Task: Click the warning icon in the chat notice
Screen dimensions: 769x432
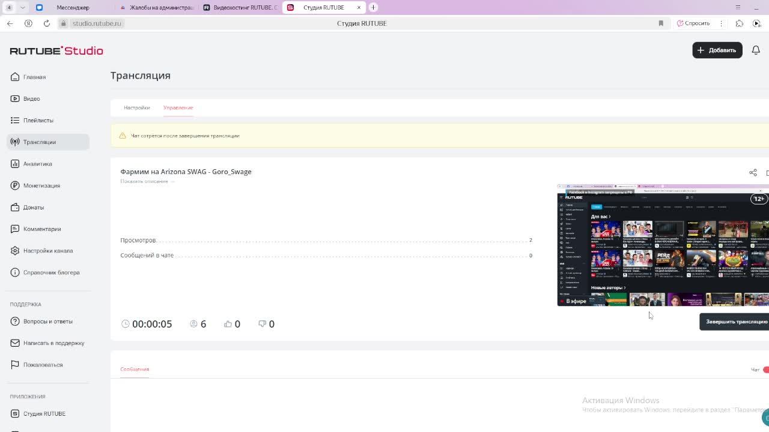Action: 123,136
